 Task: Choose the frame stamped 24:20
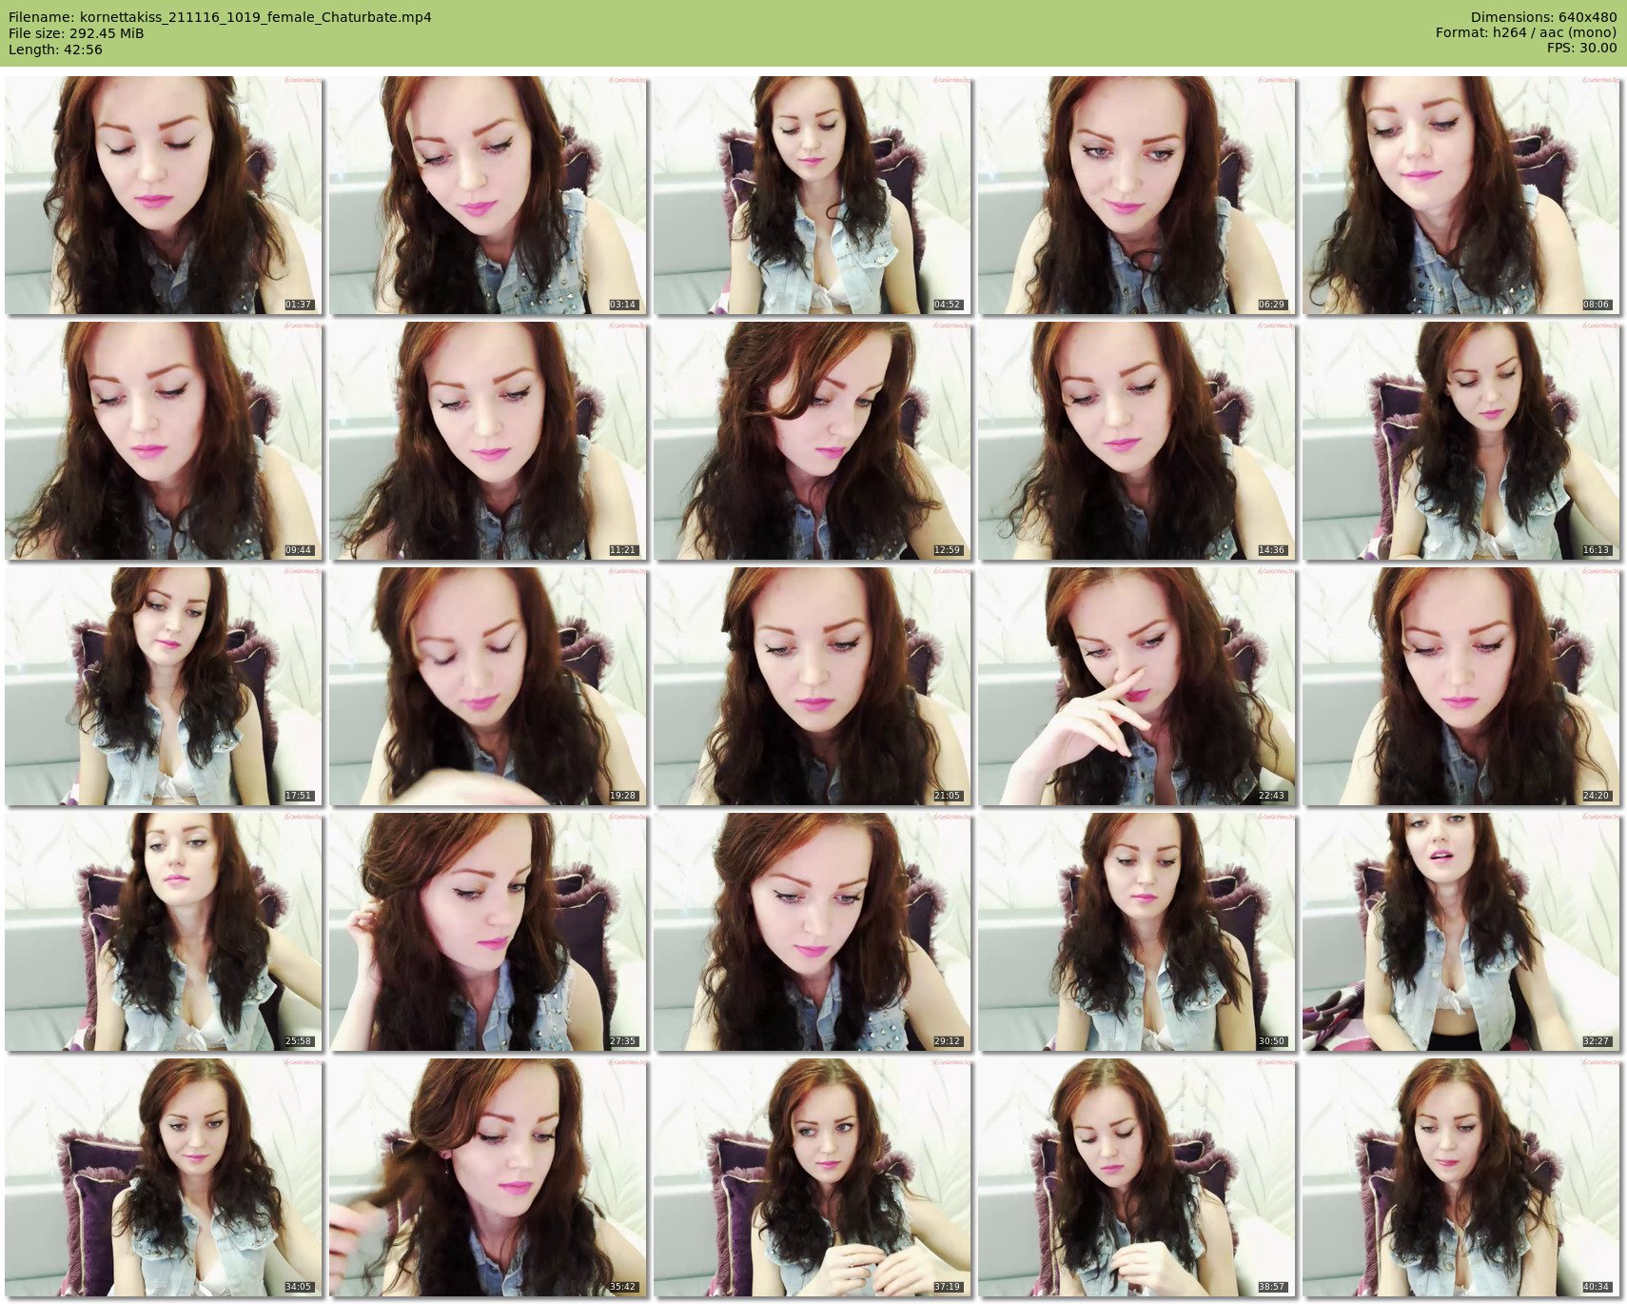click(x=1461, y=686)
